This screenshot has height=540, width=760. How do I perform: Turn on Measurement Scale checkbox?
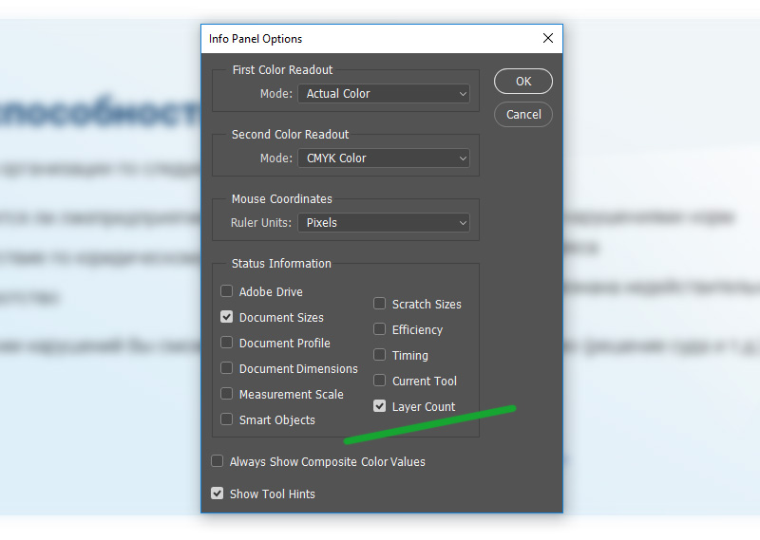tap(227, 395)
